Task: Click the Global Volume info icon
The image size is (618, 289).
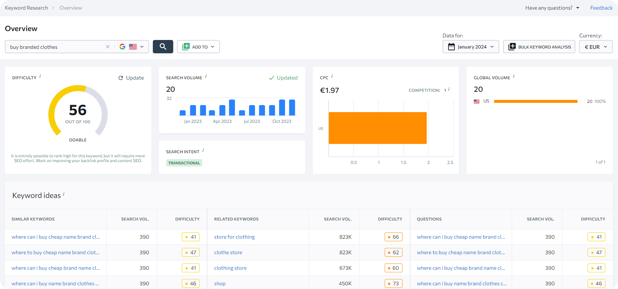Action: pyautogui.click(x=514, y=77)
